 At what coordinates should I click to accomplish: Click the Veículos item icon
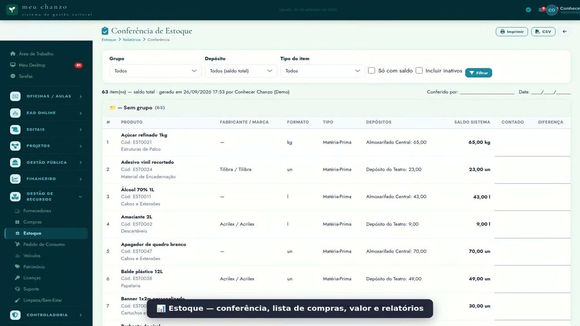[x=18, y=256]
